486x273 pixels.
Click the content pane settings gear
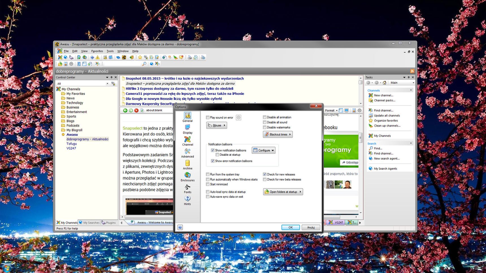click(360, 110)
